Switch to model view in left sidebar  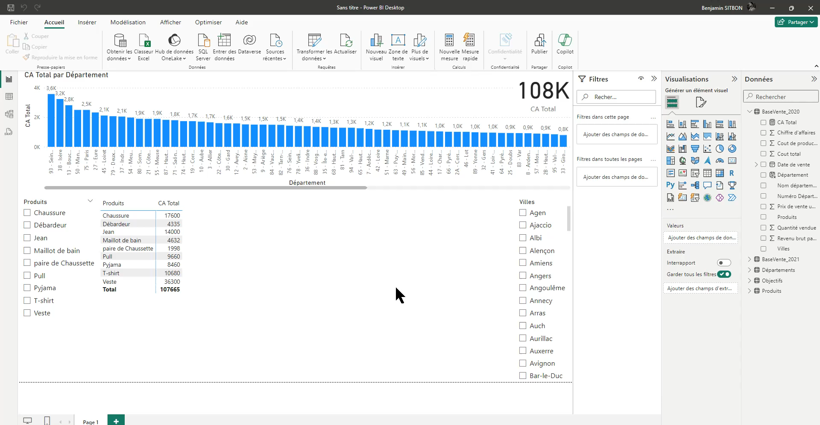coord(9,114)
